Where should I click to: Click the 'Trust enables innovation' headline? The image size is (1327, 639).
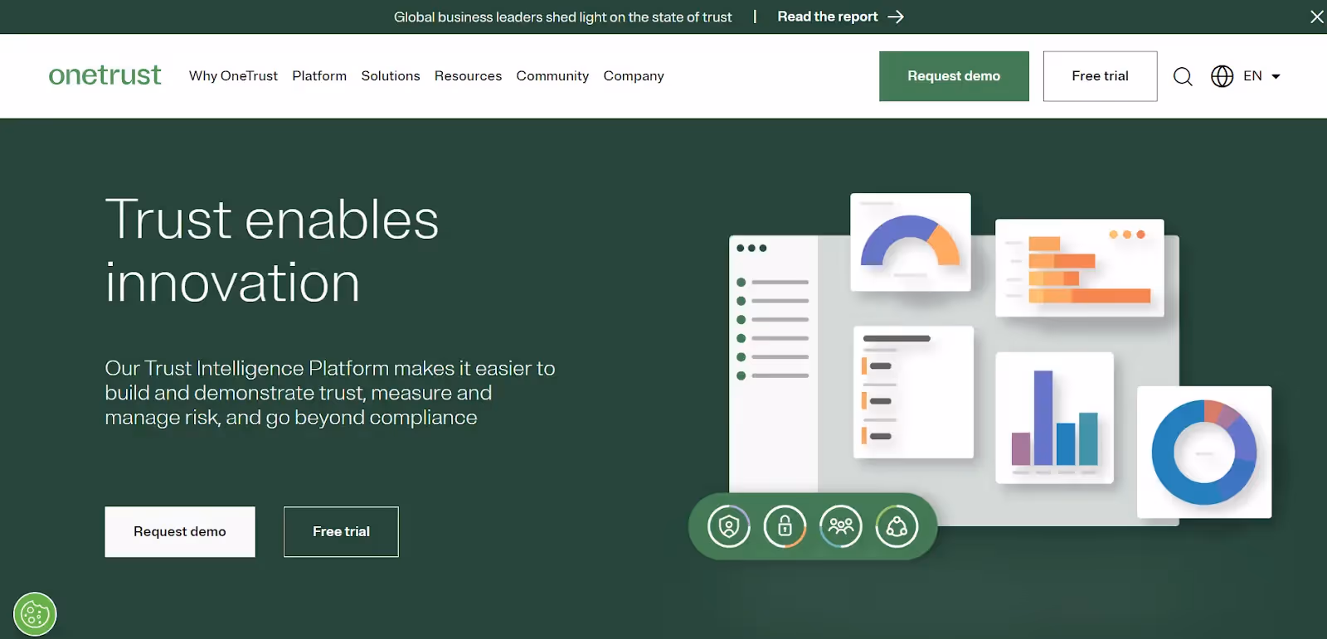272,250
